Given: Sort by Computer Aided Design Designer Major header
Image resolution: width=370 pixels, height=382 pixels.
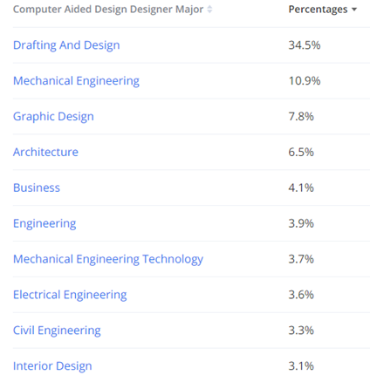Looking at the screenshot, I should [x=108, y=10].
